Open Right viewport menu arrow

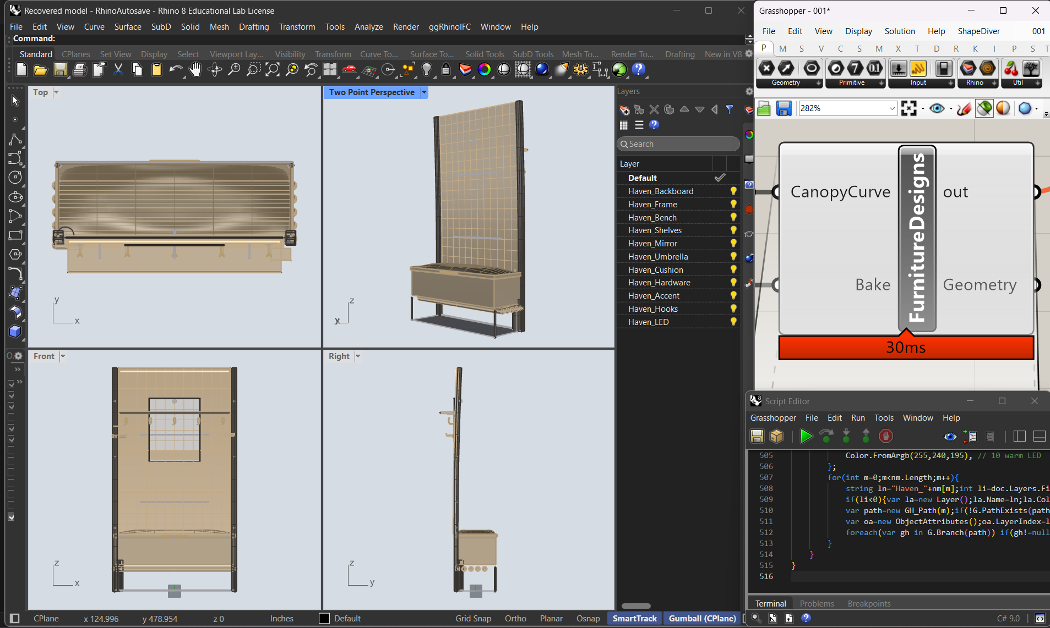pyautogui.click(x=358, y=356)
